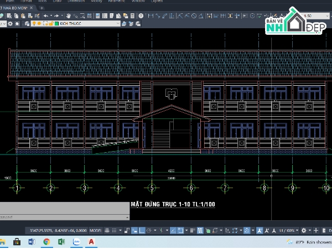Expand the KICH THUOC layer dropdown

point(117,24)
